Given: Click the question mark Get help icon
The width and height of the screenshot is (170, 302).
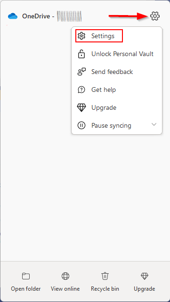Looking at the screenshot, I should [81, 90].
